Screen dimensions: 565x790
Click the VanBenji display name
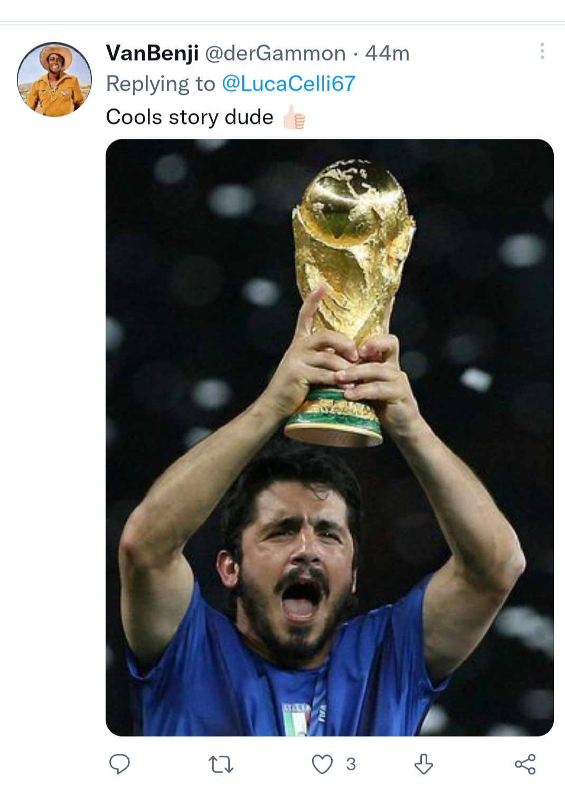pos(152,53)
